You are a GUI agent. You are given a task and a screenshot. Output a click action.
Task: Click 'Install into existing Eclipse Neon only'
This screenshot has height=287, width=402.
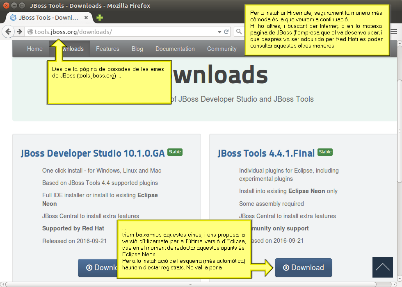[288, 191]
